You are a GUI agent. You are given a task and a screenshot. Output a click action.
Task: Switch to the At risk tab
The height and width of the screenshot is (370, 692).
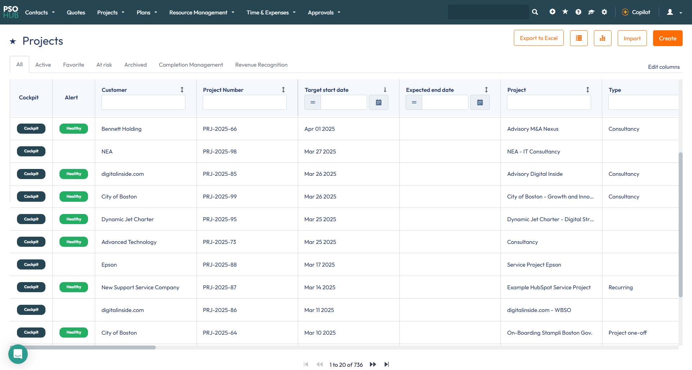point(104,65)
